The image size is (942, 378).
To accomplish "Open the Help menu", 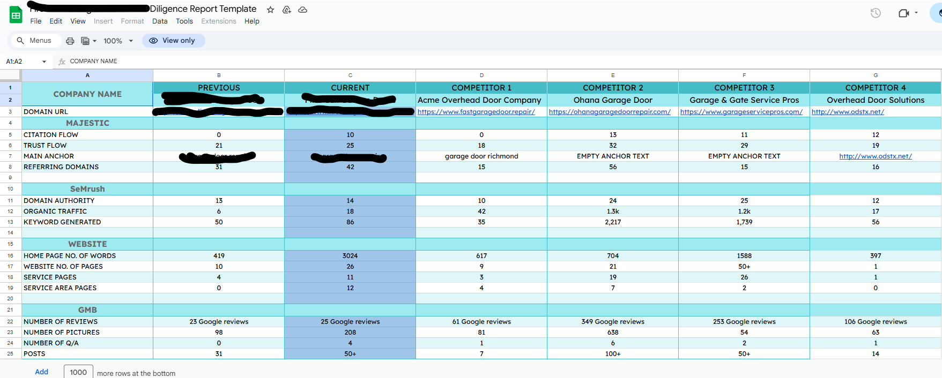I will [x=252, y=21].
